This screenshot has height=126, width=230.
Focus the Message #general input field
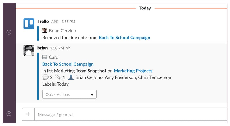click(x=131, y=114)
